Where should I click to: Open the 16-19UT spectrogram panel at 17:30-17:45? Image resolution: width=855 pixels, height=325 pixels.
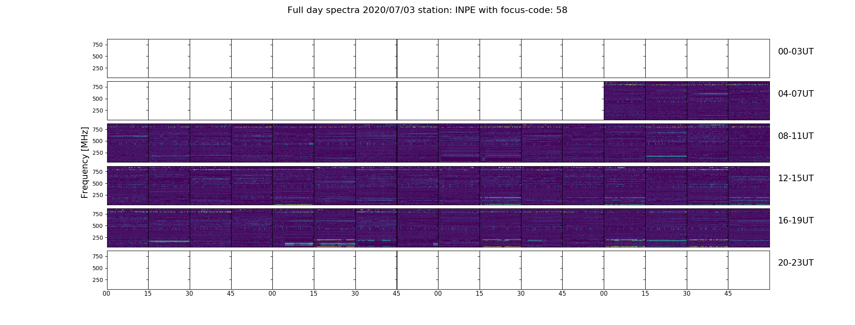point(376,227)
